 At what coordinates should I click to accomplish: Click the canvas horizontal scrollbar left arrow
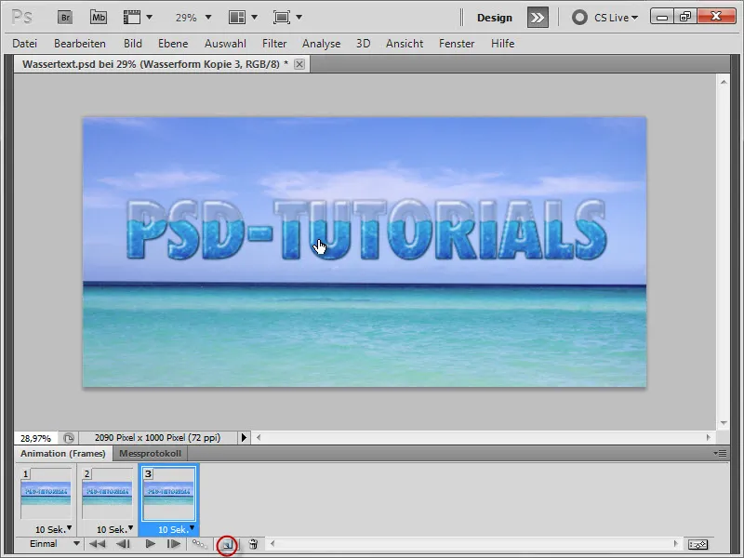259,437
